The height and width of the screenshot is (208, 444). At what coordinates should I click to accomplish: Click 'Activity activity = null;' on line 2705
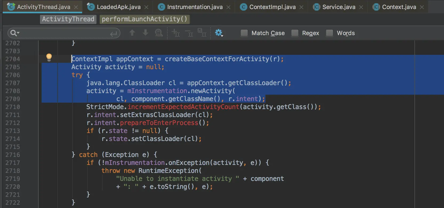[118, 67]
